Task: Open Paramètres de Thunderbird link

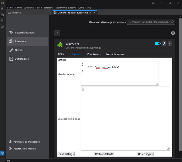Action: (x=24, y=142)
